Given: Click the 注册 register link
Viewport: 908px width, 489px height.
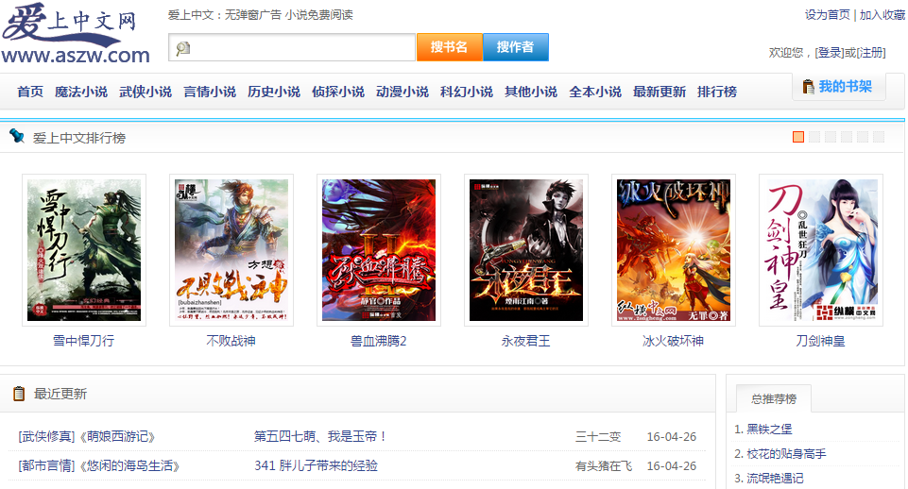Looking at the screenshot, I should [871, 53].
